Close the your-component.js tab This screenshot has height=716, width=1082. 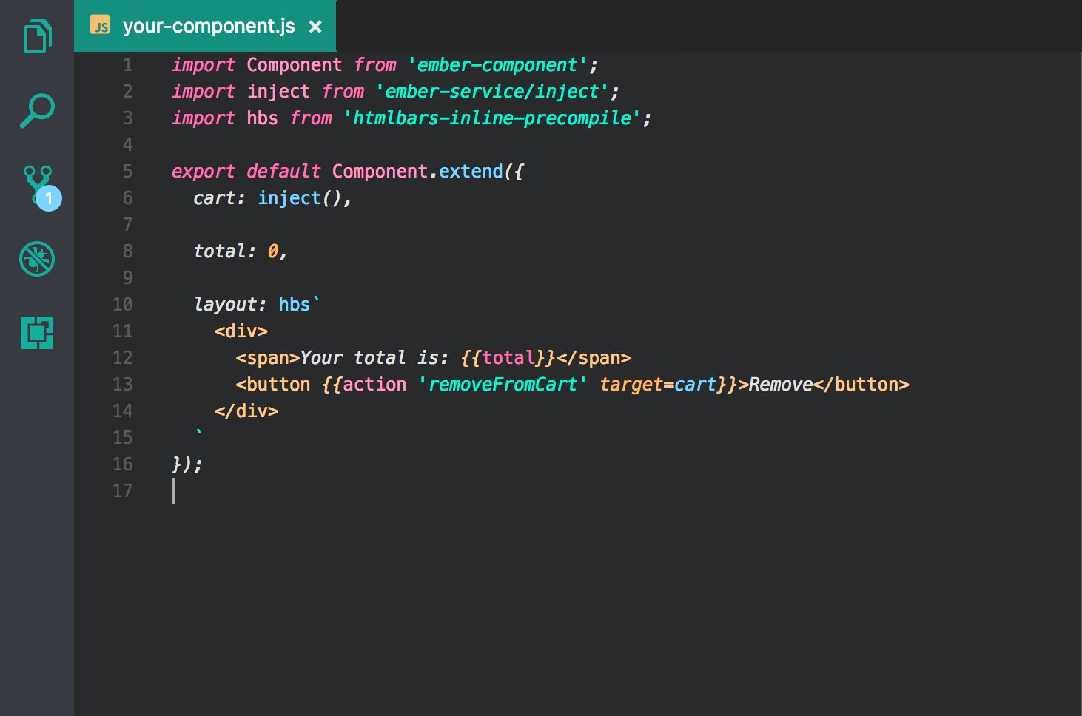(315, 26)
